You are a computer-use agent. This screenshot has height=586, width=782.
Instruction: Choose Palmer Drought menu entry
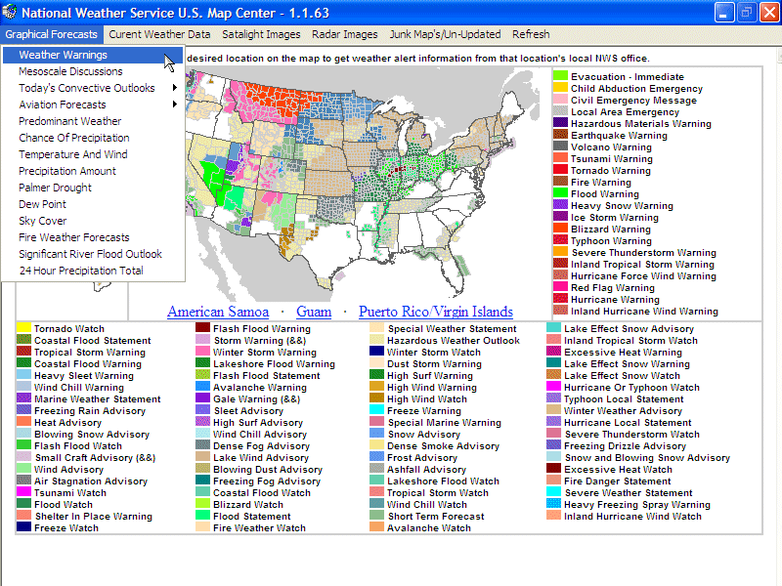coord(56,188)
